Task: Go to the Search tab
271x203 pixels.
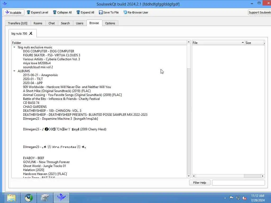Action: [x=65, y=23]
